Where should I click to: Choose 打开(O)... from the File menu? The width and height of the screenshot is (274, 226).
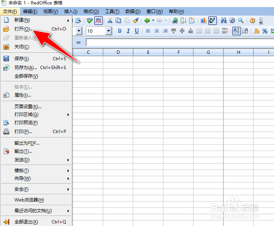pyautogui.click(x=36, y=29)
